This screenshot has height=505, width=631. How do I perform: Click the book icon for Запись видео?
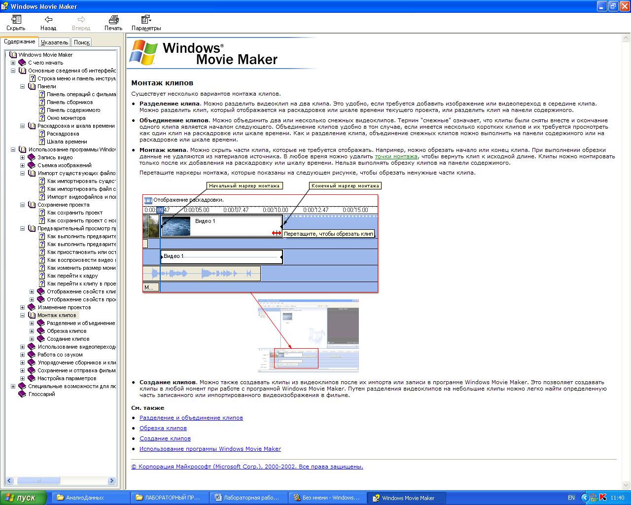click(x=32, y=157)
